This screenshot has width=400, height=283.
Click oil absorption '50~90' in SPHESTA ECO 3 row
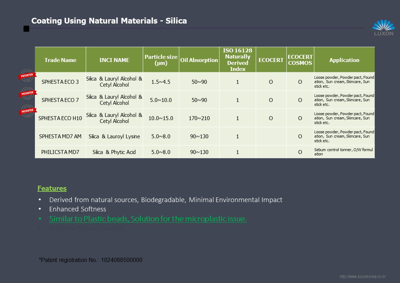199,82
